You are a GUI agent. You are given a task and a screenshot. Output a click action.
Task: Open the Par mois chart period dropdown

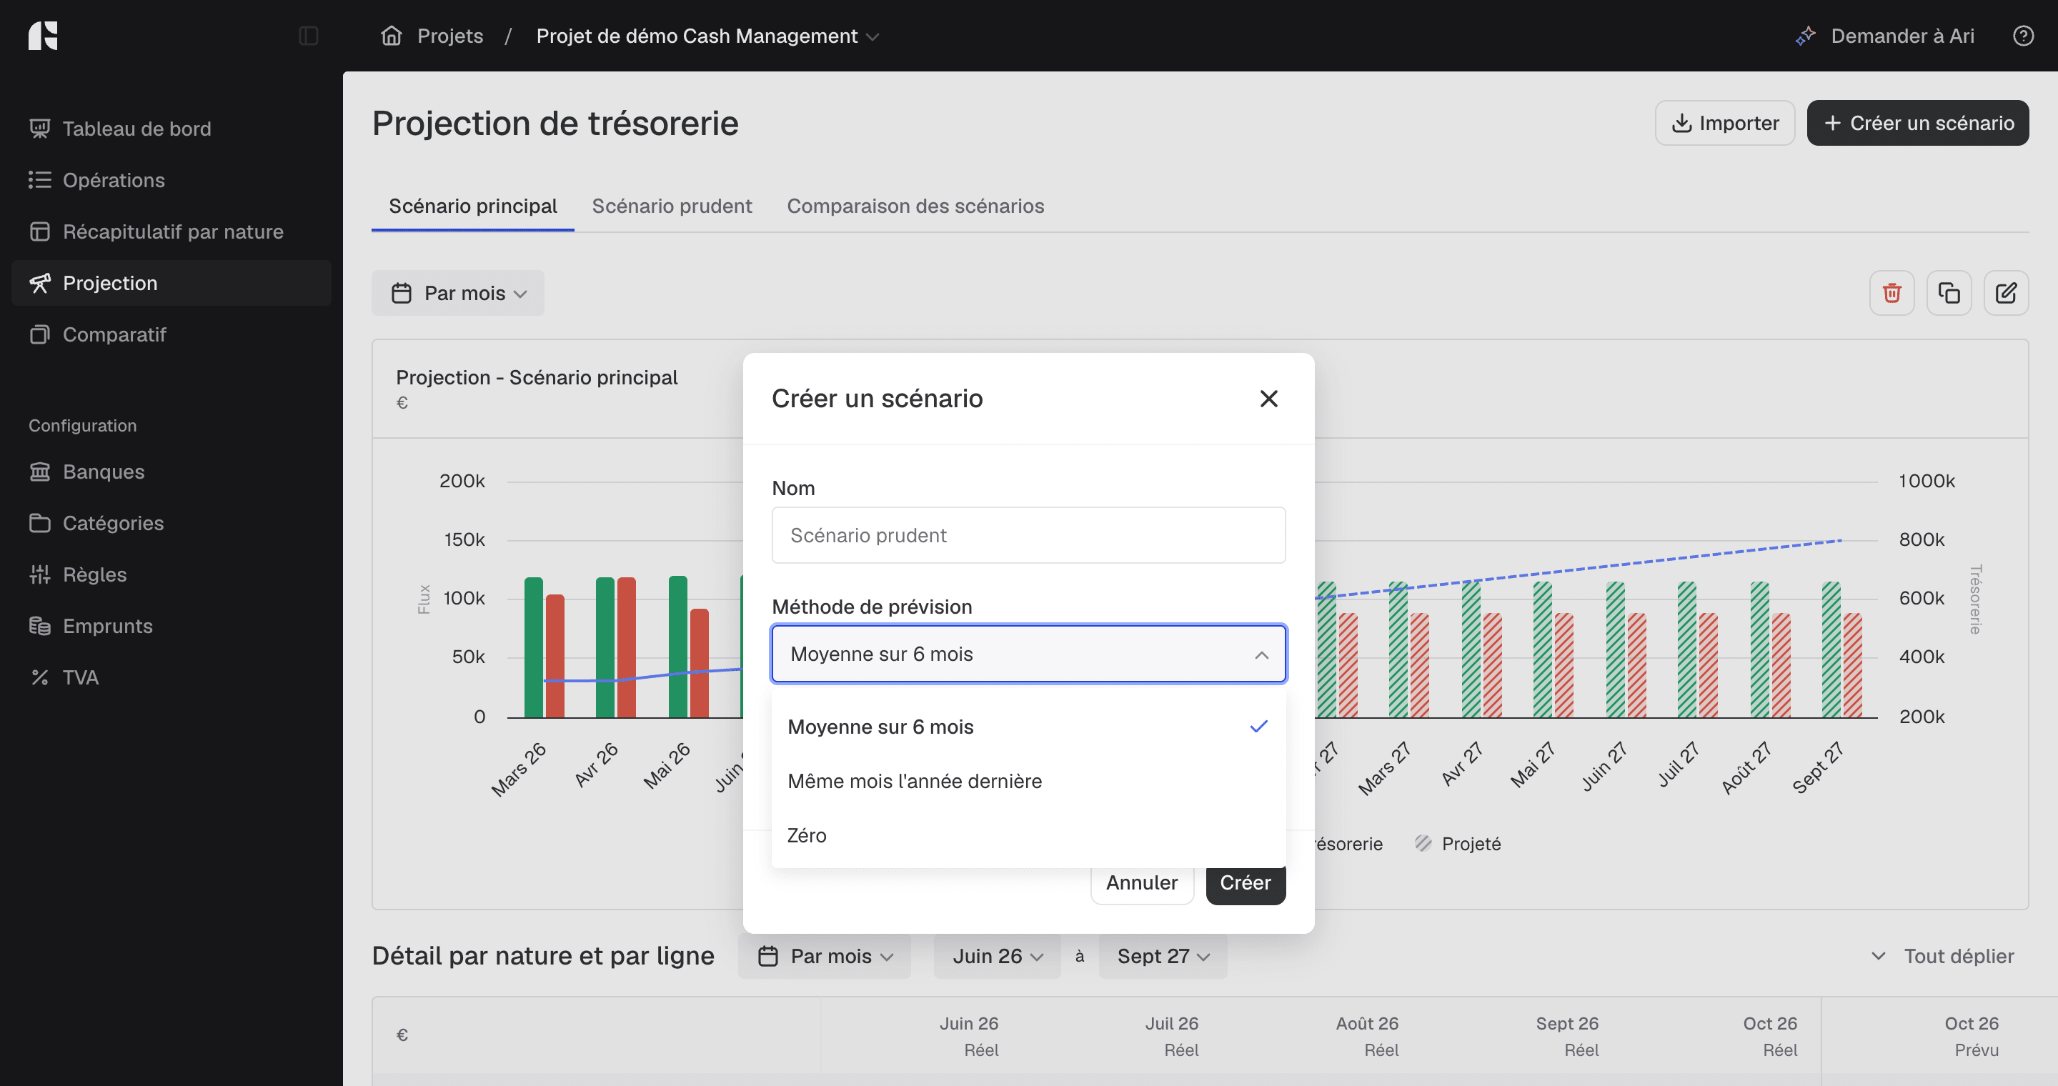pos(458,293)
